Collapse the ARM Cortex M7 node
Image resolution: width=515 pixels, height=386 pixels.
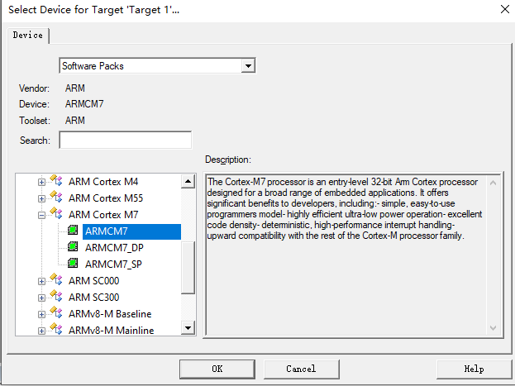click(x=41, y=215)
